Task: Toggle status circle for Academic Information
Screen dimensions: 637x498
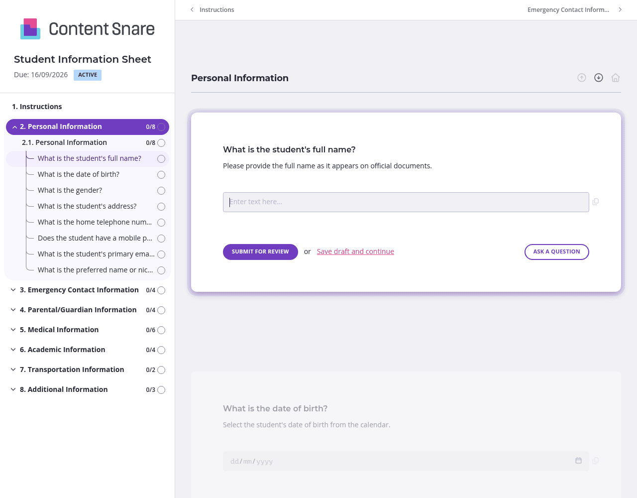Action: coord(161,350)
